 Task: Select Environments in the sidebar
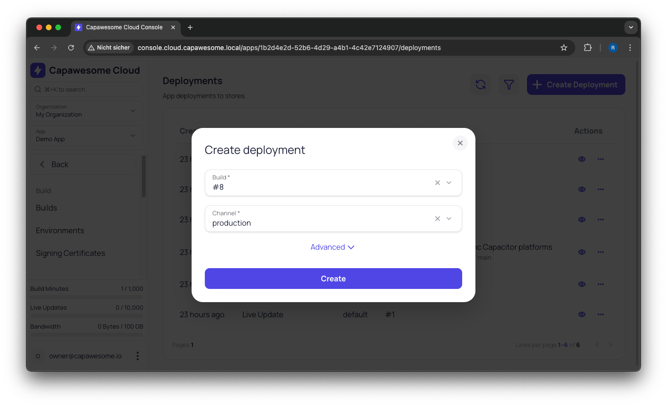60,230
